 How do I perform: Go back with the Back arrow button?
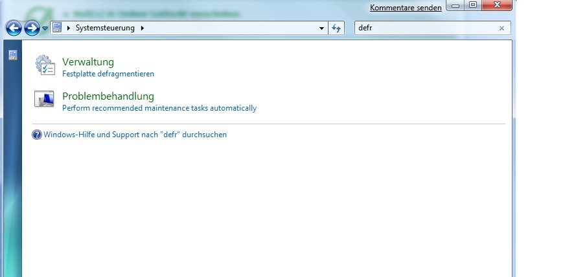point(14,28)
